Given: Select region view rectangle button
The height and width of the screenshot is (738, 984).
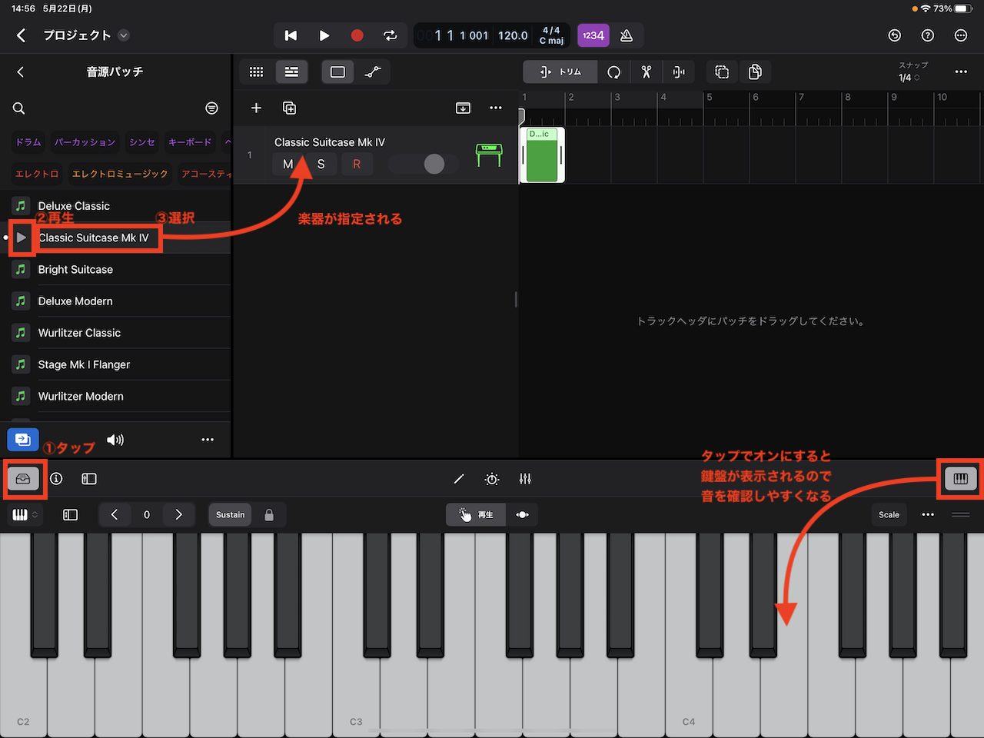Looking at the screenshot, I should [337, 71].
